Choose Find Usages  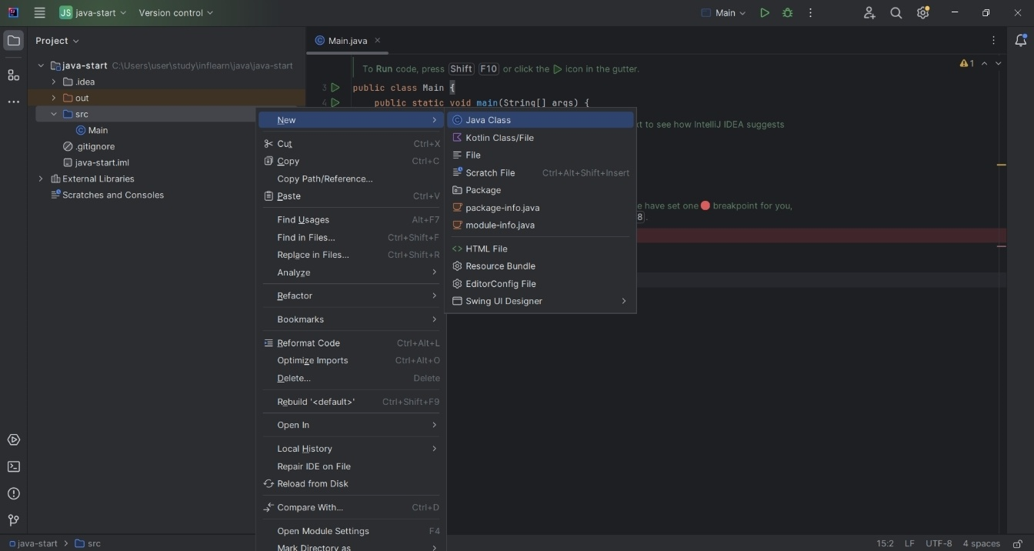(351, 220)
